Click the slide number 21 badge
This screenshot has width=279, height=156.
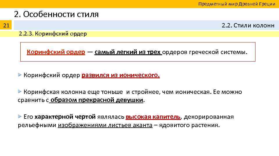[x=6, y=25]
